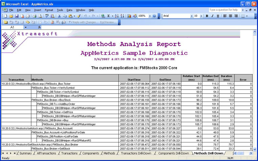Jump to last sheet tab arrow

(15, 153)
